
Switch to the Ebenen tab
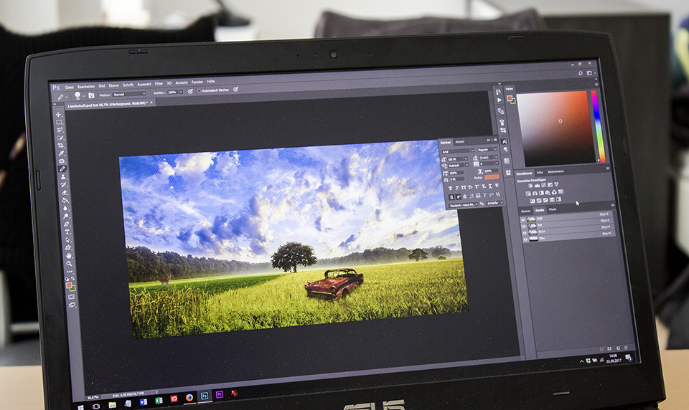(x=526, y=210)
